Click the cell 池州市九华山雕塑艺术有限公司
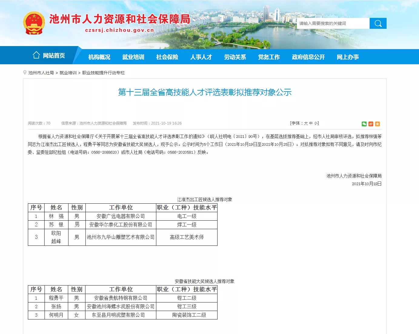 (121, 237)
